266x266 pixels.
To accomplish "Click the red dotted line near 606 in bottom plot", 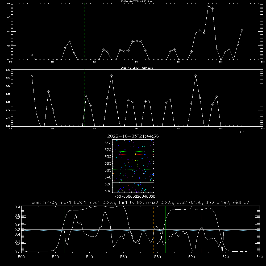I will click(x=202, y=229).
